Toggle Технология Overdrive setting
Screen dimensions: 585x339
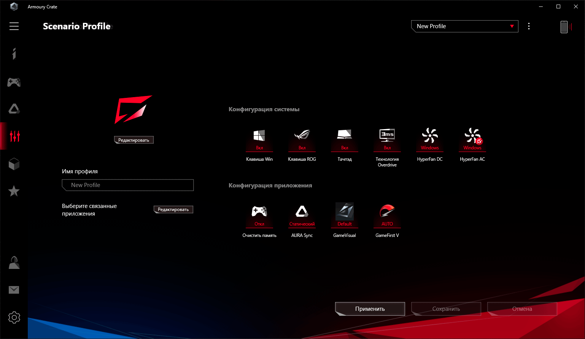pyautogui.click(x=387, y=139)
